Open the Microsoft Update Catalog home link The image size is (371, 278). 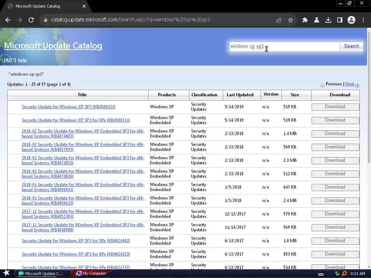pyautogui.click(x=53, y=46)
